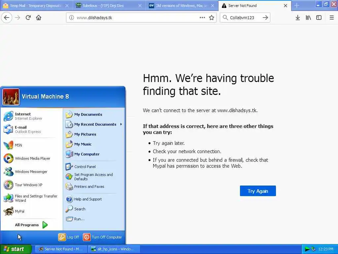Reload the current page
The width and height of the screenshot is (338, 254).
coord(28,18)
